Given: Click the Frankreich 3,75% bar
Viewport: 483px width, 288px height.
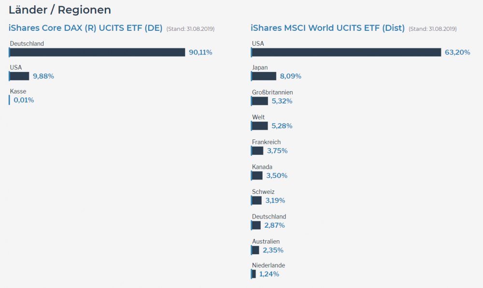Looking at the screenshot, I should 257,151.
